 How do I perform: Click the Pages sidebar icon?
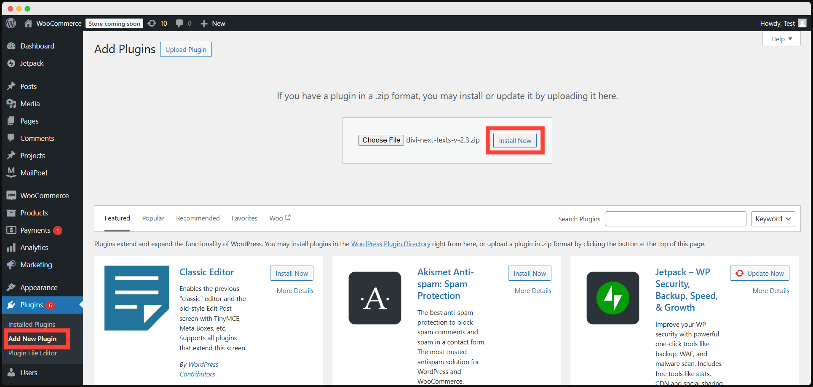[x=11, y=121]
